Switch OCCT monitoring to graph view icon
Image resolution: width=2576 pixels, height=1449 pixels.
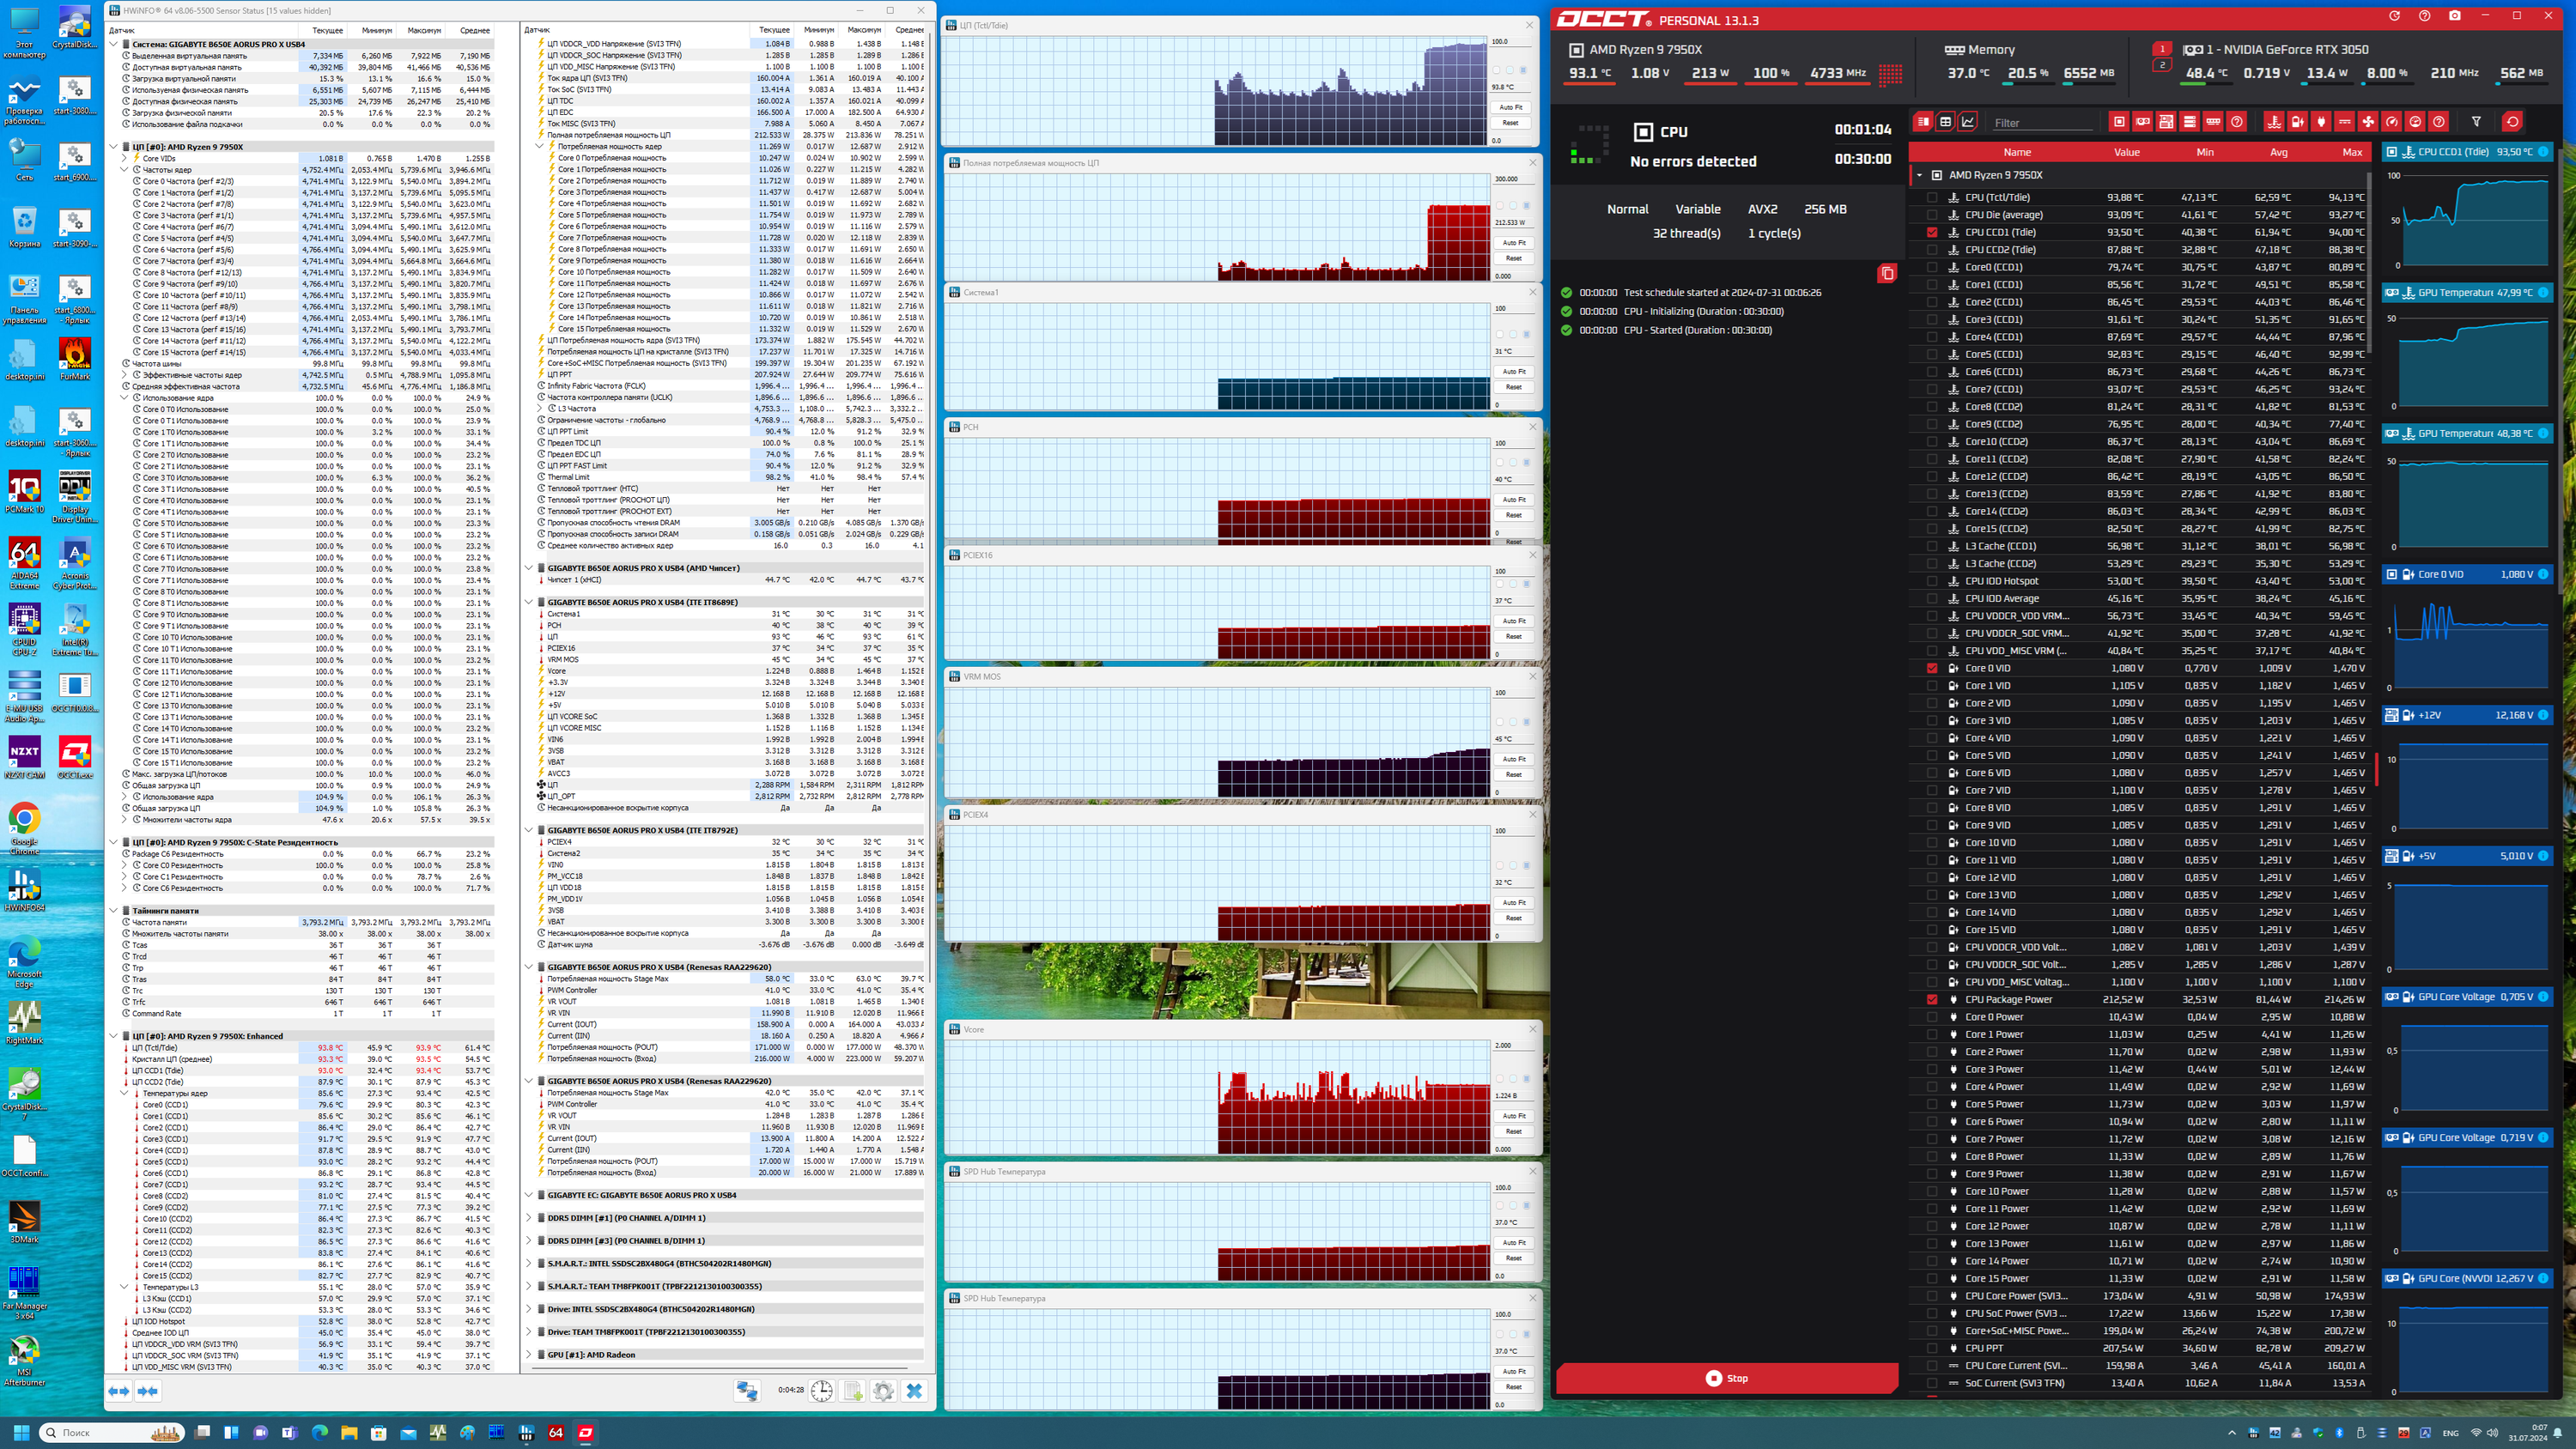click(x=1968, y=122)
